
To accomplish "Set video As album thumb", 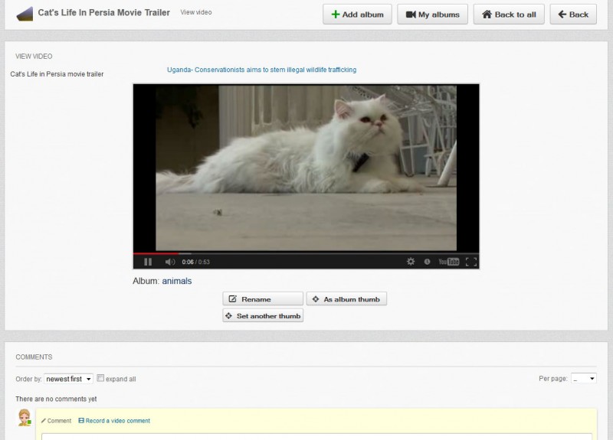I will pyautogui.click(x=346, y=299).
